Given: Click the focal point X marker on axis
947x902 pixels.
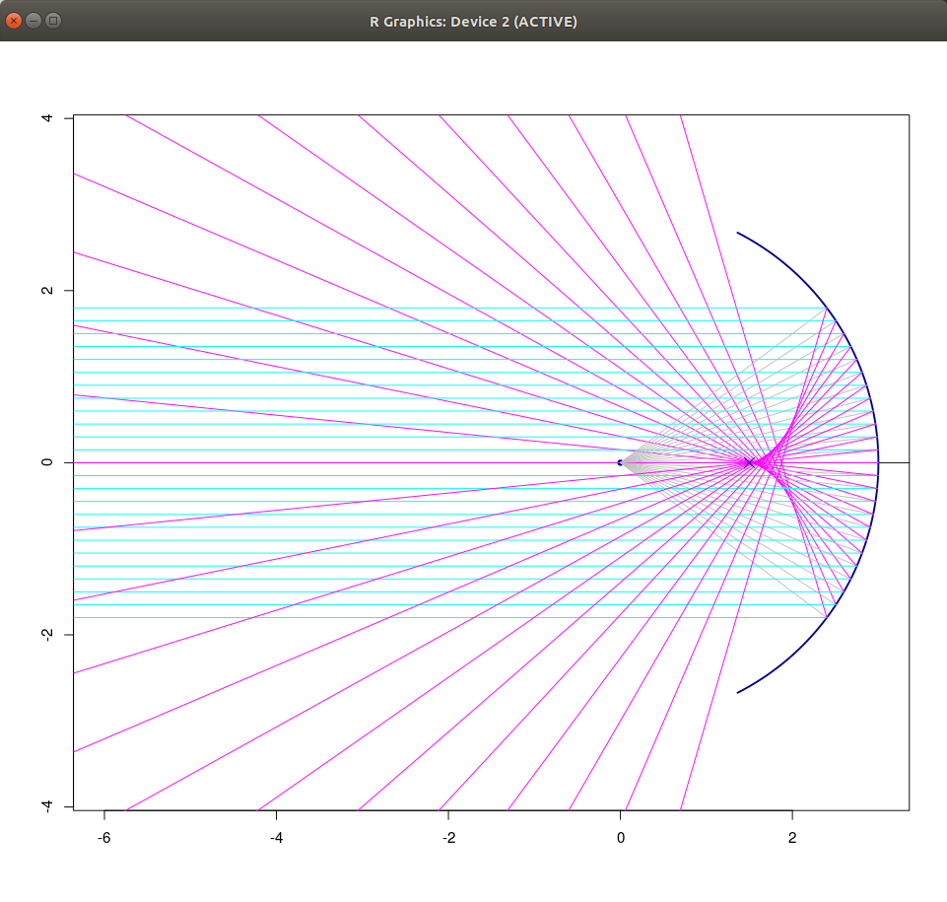Looking at the screenshot, I should tap(750, 462).
